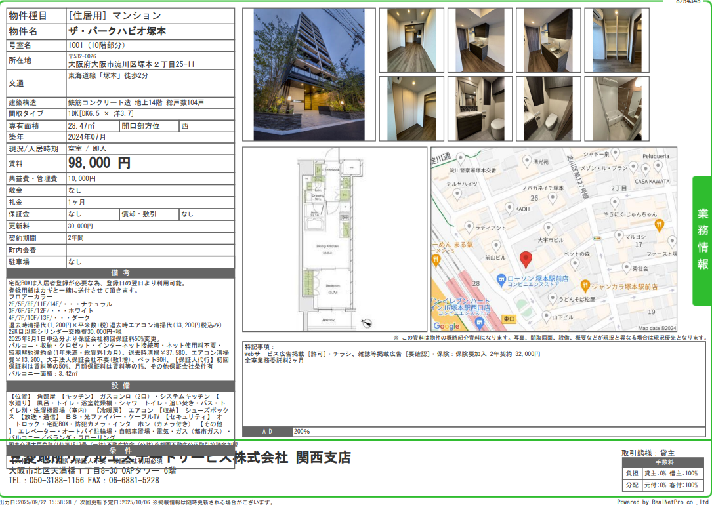Image resolution: width=712 pixels, height=505 pixels.
Task: Click the 東口 station exit label
Action: point(509,319)
